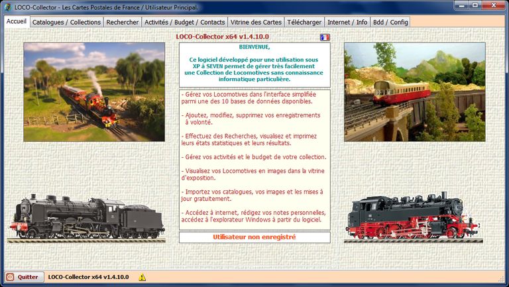Open the Bdd / Config tab

[x=390, y=22]
